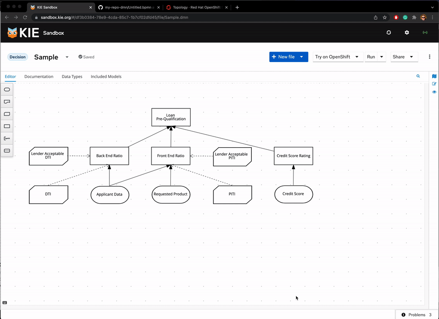Toggle the keyboard shortcuts icon at bottom left
439x319 pixels.
point(5,303)
